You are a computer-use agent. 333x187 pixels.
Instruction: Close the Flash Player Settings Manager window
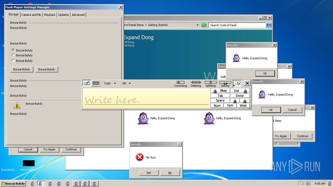coord(120,7)
